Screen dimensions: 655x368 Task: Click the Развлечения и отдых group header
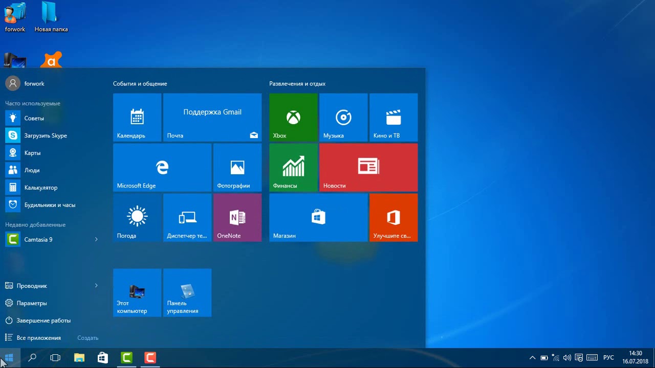pos(297,83)
